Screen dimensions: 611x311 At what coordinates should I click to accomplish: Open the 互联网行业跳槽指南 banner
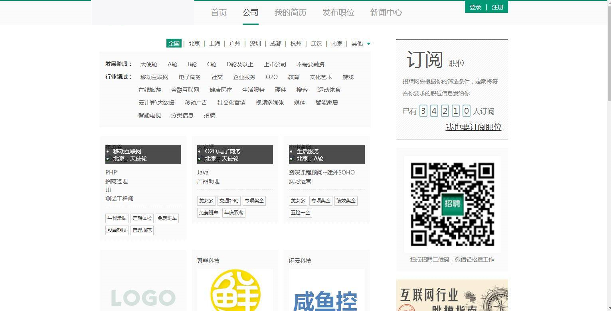point(452,295)
